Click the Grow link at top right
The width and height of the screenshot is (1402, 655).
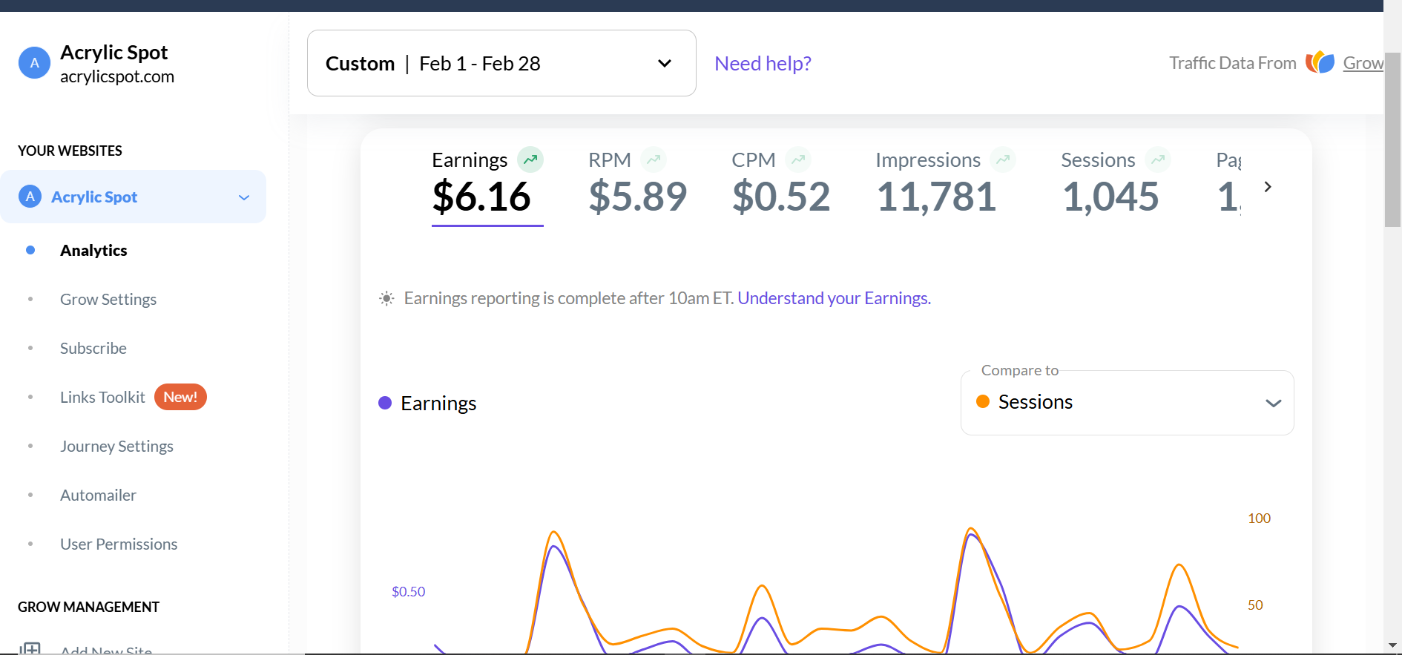coord(1363,63)
